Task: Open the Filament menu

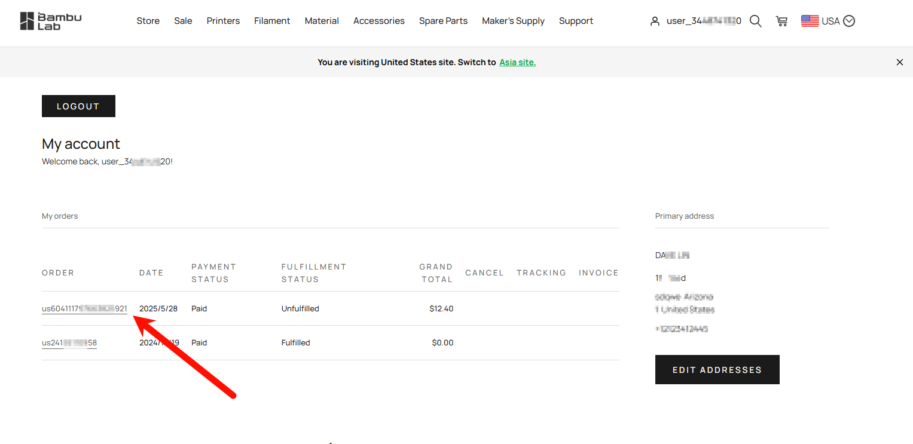Action: click(x=272, y=21)
